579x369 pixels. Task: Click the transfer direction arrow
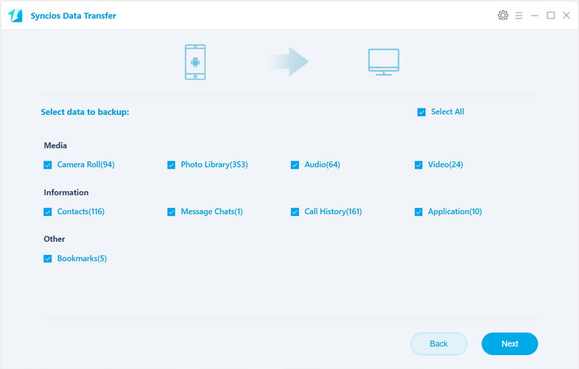click(289, 62)
